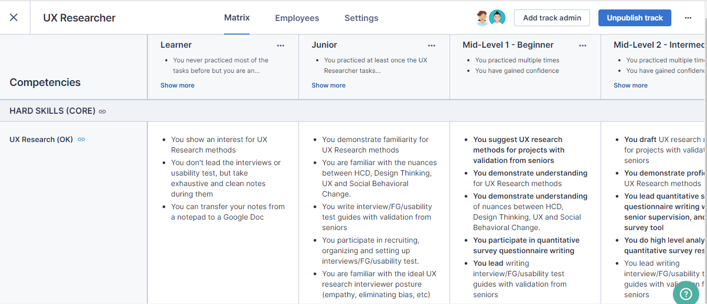Screen dimensions: 707x304
Task: Open Junior column options menu
Action: [432, 46]
